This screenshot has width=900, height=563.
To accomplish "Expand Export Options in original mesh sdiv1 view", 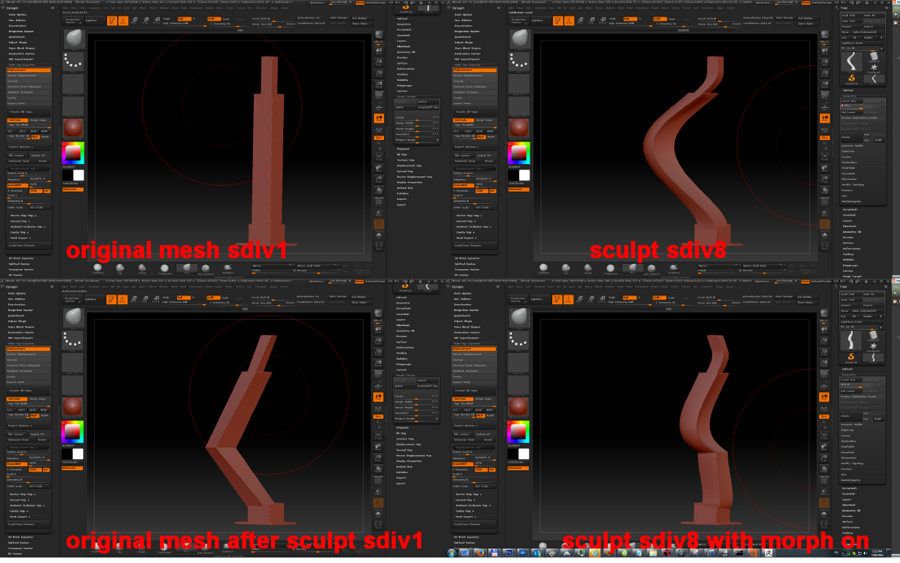I will pos(29,147).
